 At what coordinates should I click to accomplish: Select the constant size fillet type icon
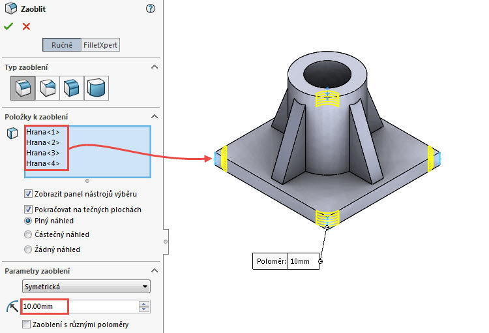tap(23, 87)
